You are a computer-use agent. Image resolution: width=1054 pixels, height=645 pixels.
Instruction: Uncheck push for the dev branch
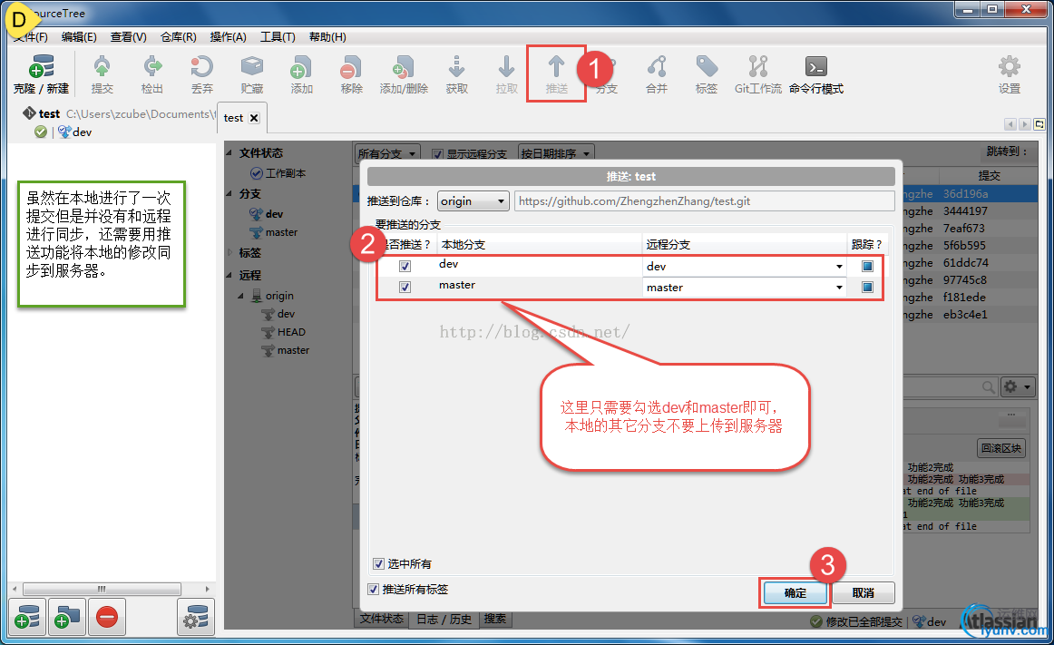click(405, 267)
